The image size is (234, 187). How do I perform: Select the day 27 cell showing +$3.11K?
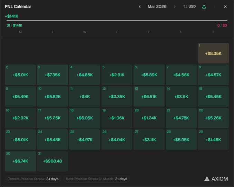click(x=149, y=139)
